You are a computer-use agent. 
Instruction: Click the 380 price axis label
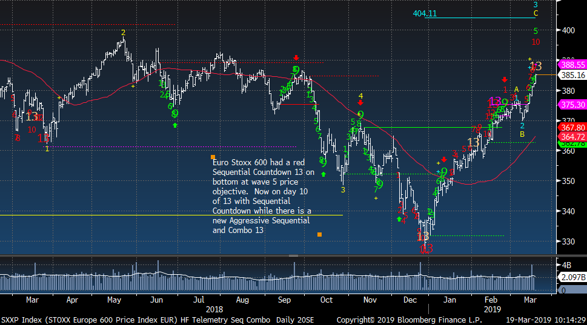[x=568, y=91]
